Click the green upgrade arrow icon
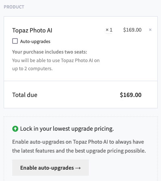The width and height of the screenshot is (161, 181). pyautogui.click(x=15, y=129)
